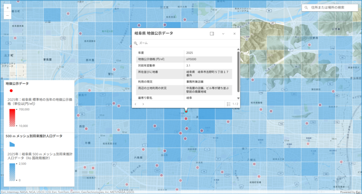Open the feature list 1 / 2 menu
The width and height of the screenshot is (362, 194).
coord(233,104)
